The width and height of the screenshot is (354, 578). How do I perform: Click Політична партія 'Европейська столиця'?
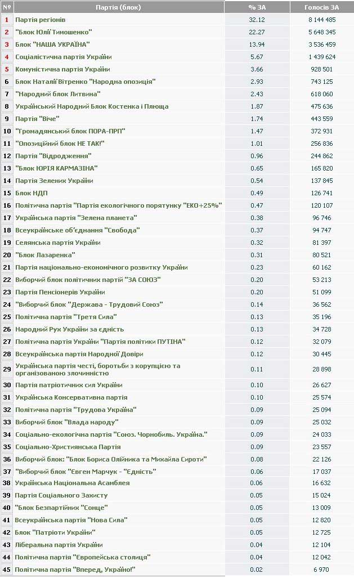83,557
